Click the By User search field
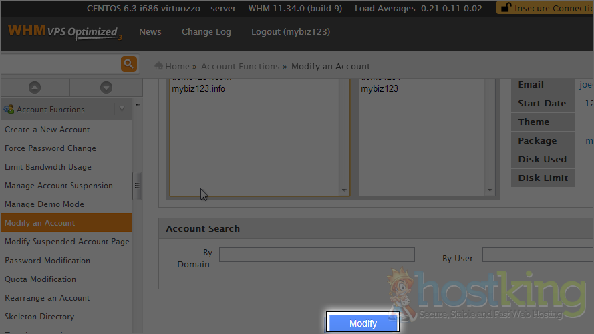The width and height of the screenshot is (594, 334). coord(537,255)
